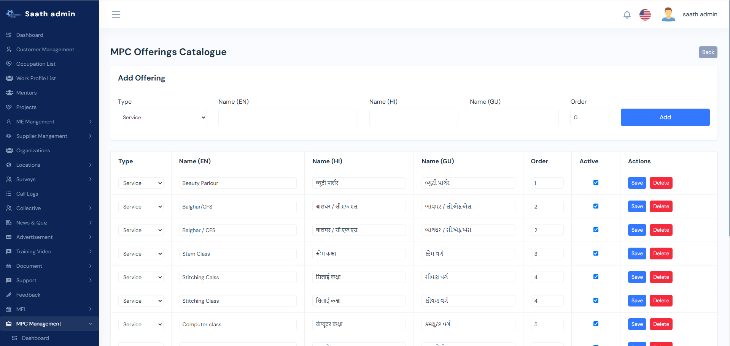
Task: Save the Stem Class row
Action: coord(637,254)
